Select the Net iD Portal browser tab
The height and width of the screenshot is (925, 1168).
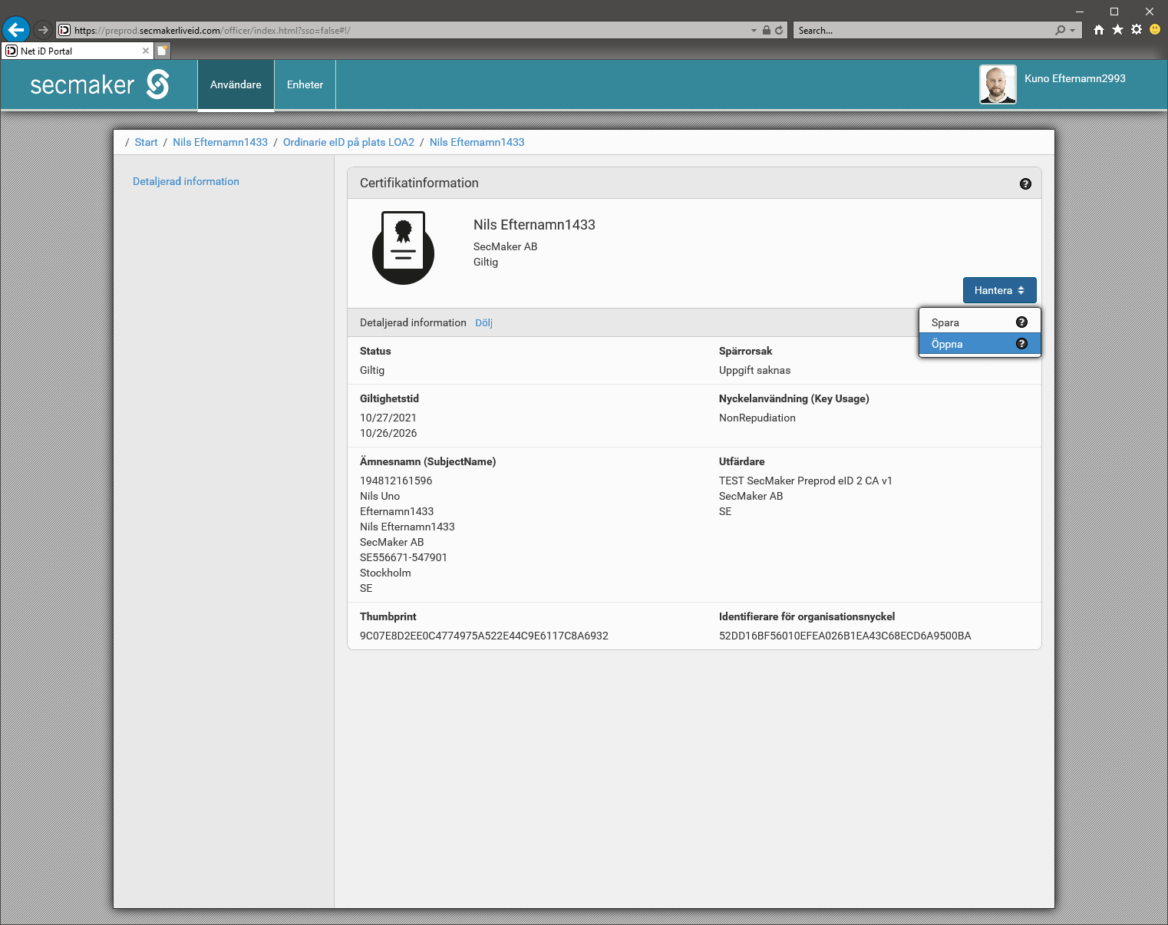(77, 51)
